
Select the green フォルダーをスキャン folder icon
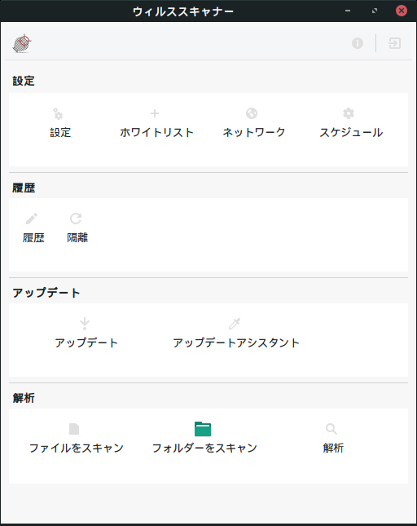tap(203, 429)
